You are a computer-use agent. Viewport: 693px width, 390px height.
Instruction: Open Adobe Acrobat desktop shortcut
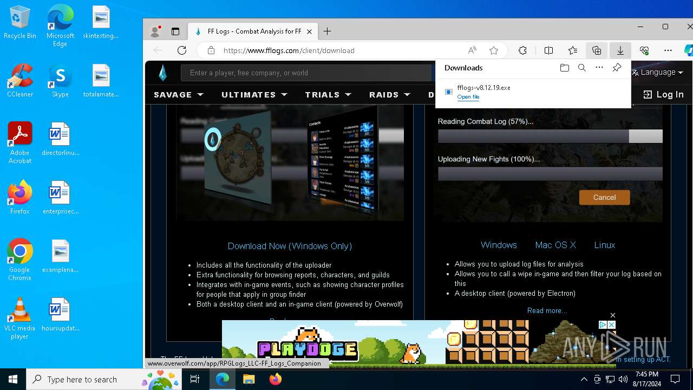(x=20, y=143)
